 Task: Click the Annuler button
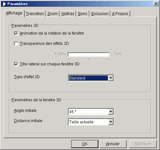coord(113,144)
